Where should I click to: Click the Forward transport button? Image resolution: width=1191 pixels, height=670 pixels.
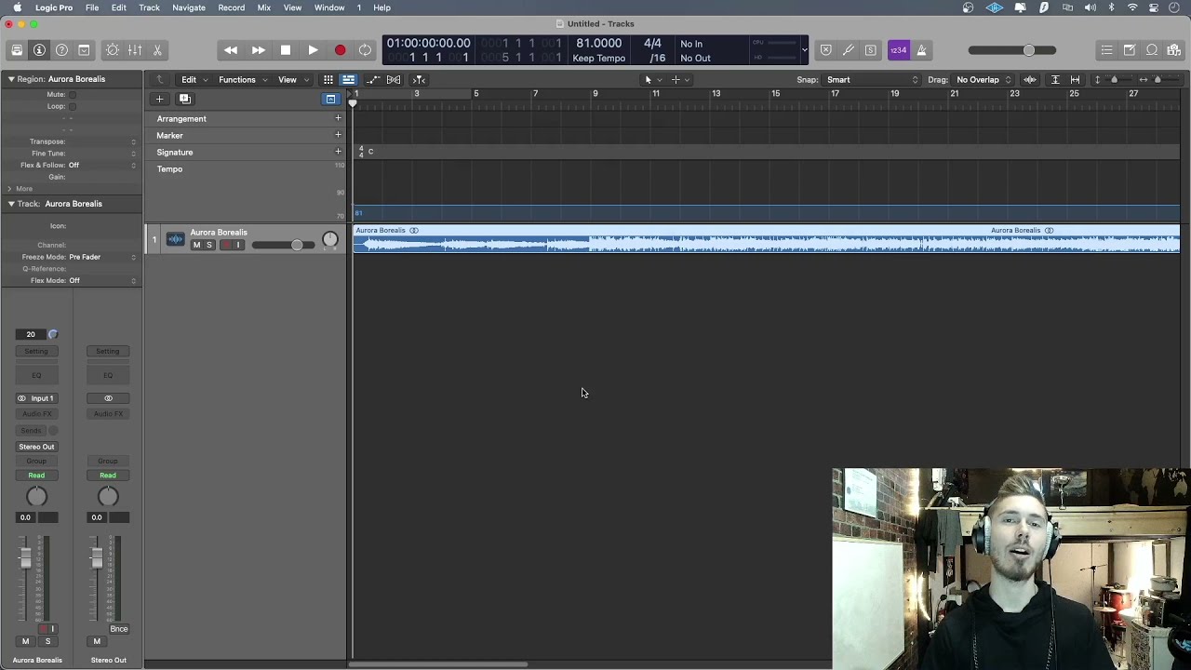pos(258,50)
